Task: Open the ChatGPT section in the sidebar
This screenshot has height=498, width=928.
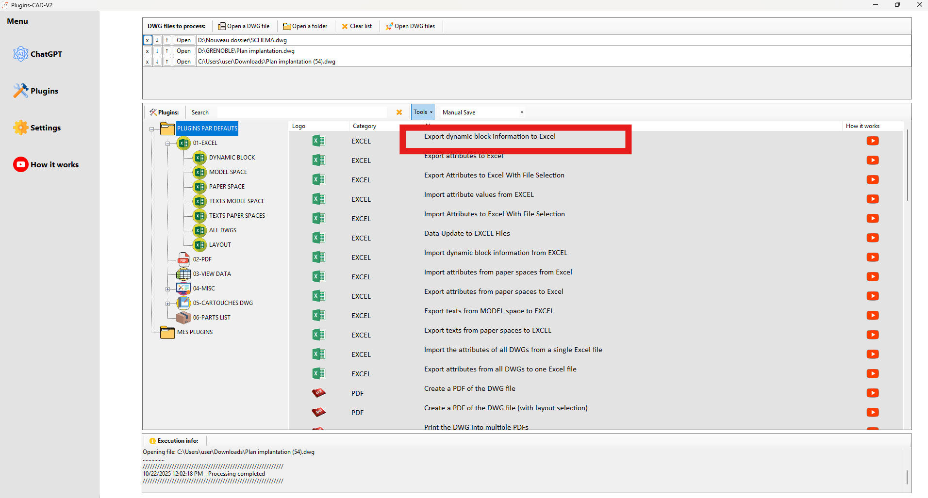Action: click(x=21, y=54)
